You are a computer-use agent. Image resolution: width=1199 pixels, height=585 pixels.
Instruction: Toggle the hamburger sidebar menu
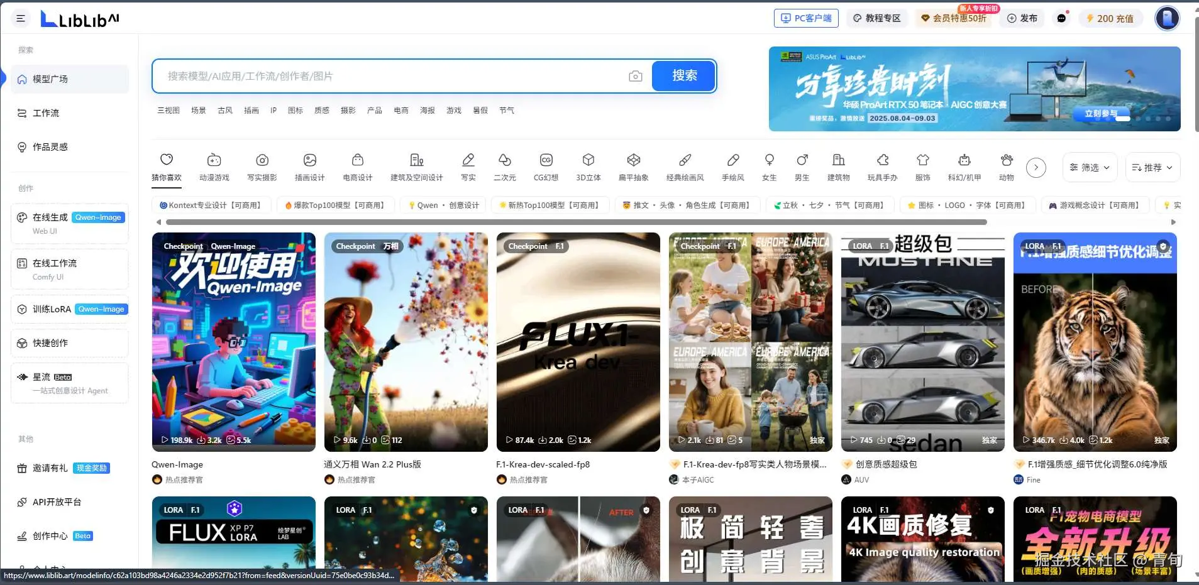[21, 18]
